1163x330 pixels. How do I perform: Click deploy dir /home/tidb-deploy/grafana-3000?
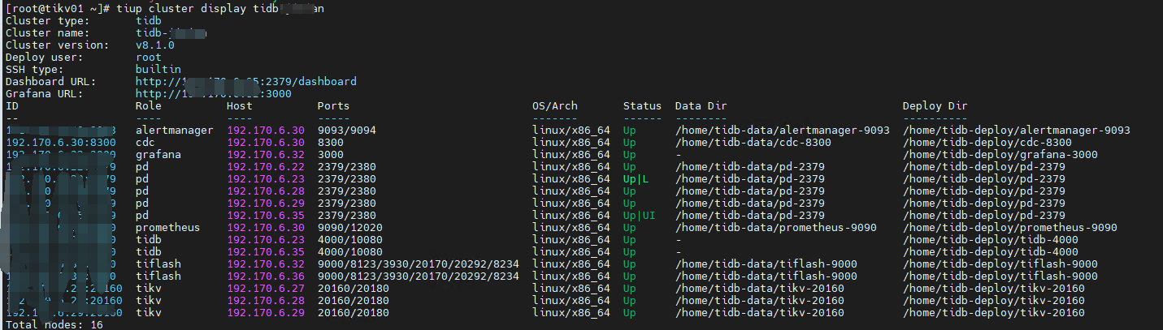click(1000, 155)
